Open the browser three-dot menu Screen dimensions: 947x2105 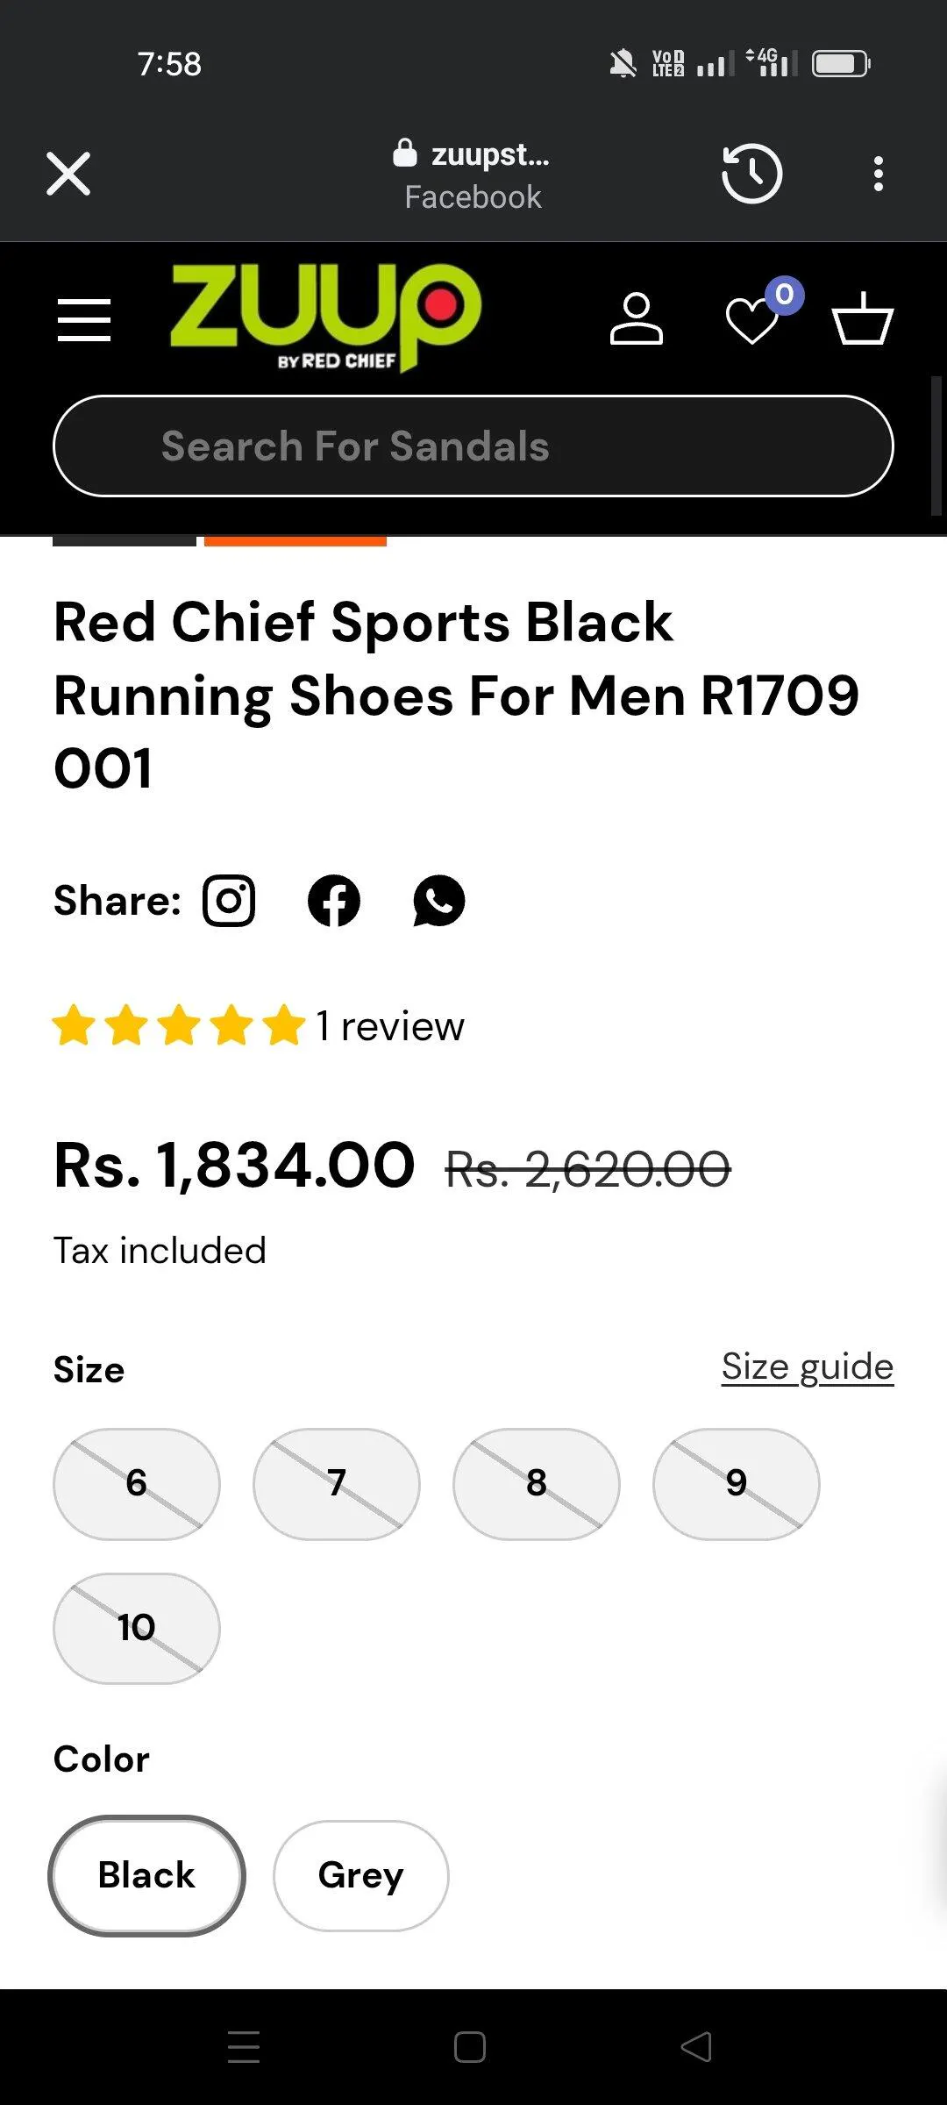(878, 174)
